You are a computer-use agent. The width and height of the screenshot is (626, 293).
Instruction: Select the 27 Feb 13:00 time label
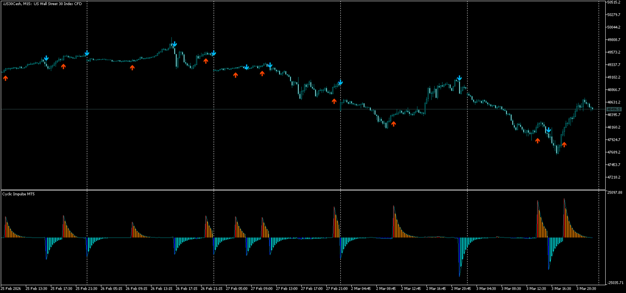(287, 289)
